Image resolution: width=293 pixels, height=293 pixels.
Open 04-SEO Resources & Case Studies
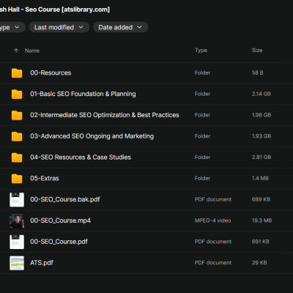(x=81, y=157)
